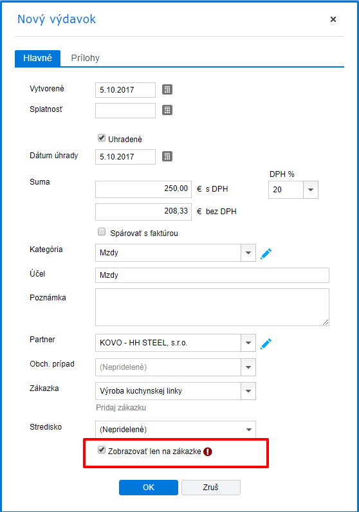Open calendar picker for Vytvorené date
This screenshot has height=512, width=359.
167,89
